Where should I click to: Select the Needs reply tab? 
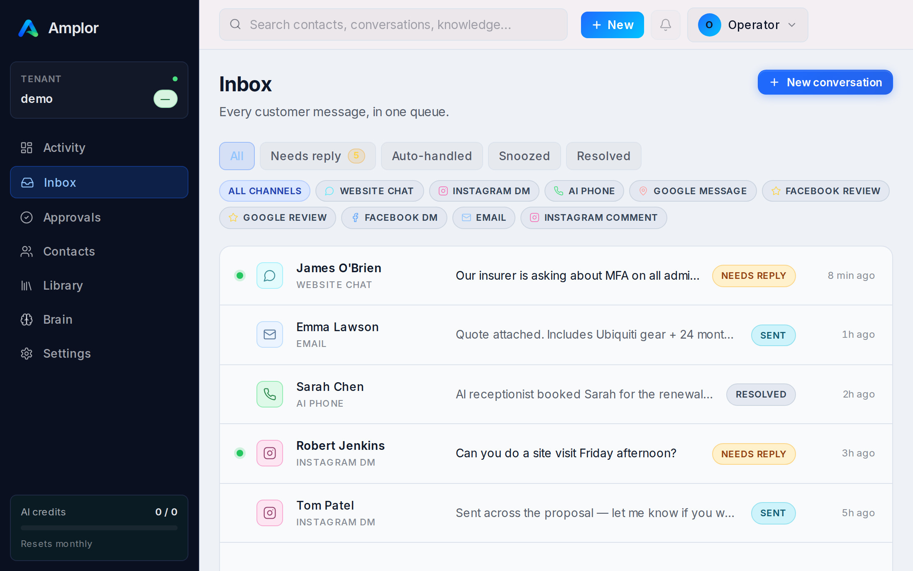pos(318,156)
